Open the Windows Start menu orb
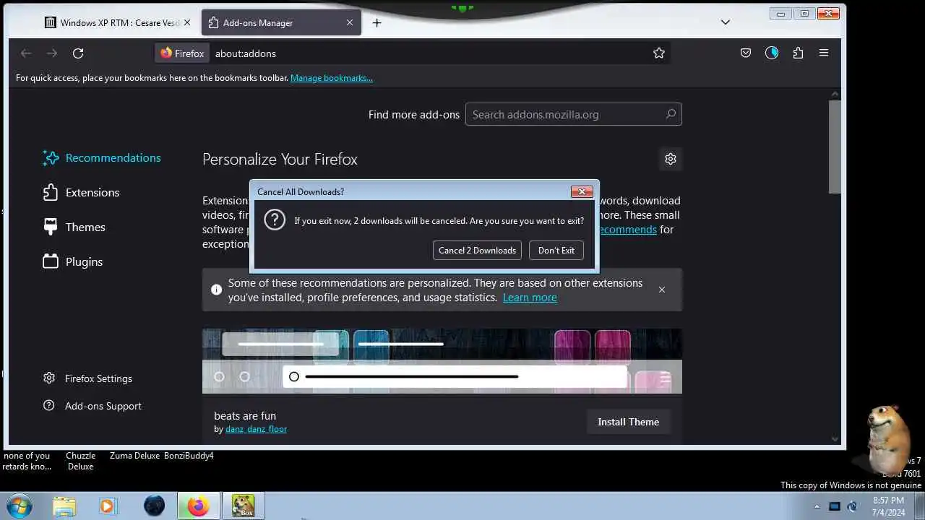The image size is (925, 520). (19, 506)
